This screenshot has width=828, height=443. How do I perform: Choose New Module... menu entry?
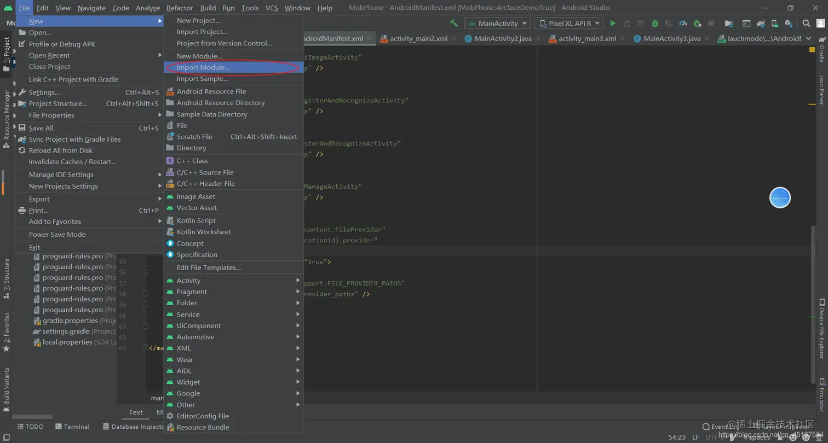click(x=233, y=56)
